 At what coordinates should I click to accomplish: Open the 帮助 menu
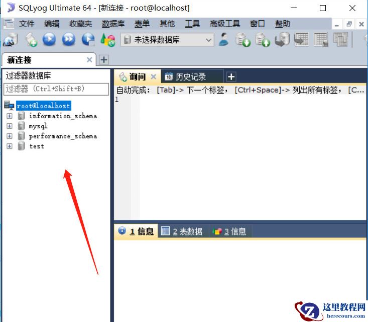point(283,24)
